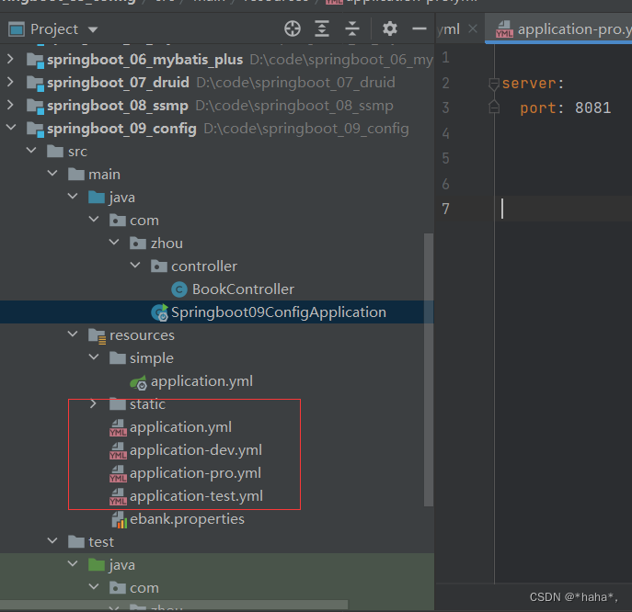Select Springboot09ConfigApplication in the tree

click(x=279, y=312)
